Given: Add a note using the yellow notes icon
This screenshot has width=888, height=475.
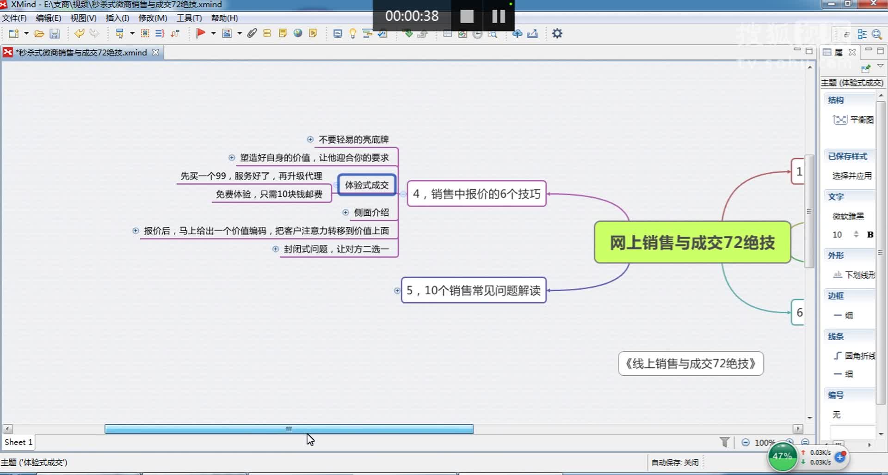Looking at the screenshot, I should click(283, 33).
